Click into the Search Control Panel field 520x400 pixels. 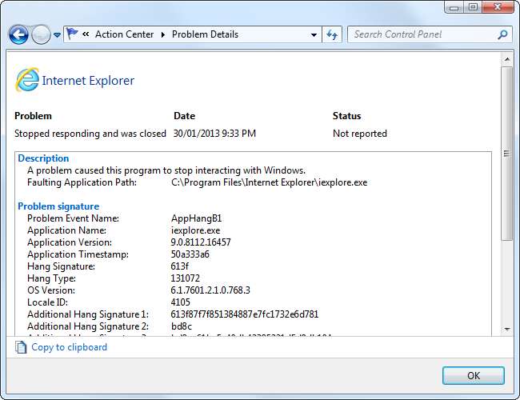point(420,34)
